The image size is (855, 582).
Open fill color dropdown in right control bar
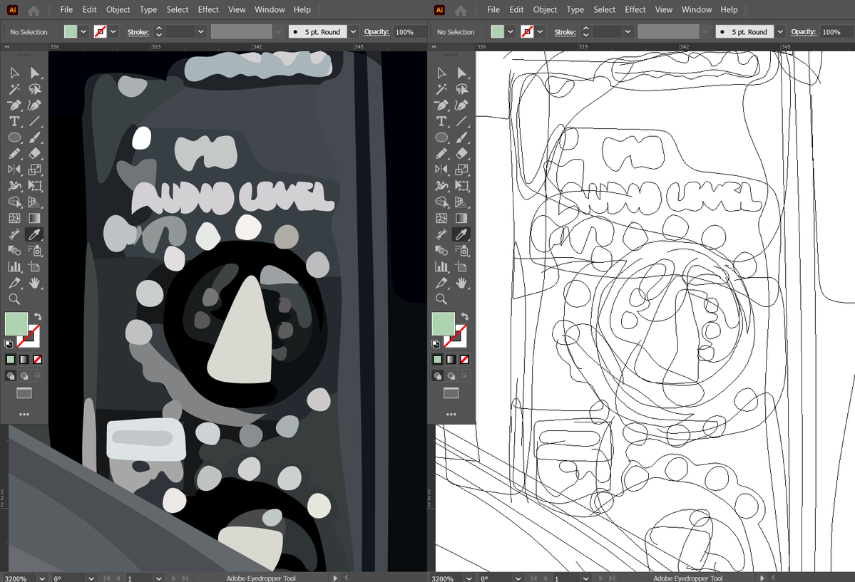click(x=511, y=31)
